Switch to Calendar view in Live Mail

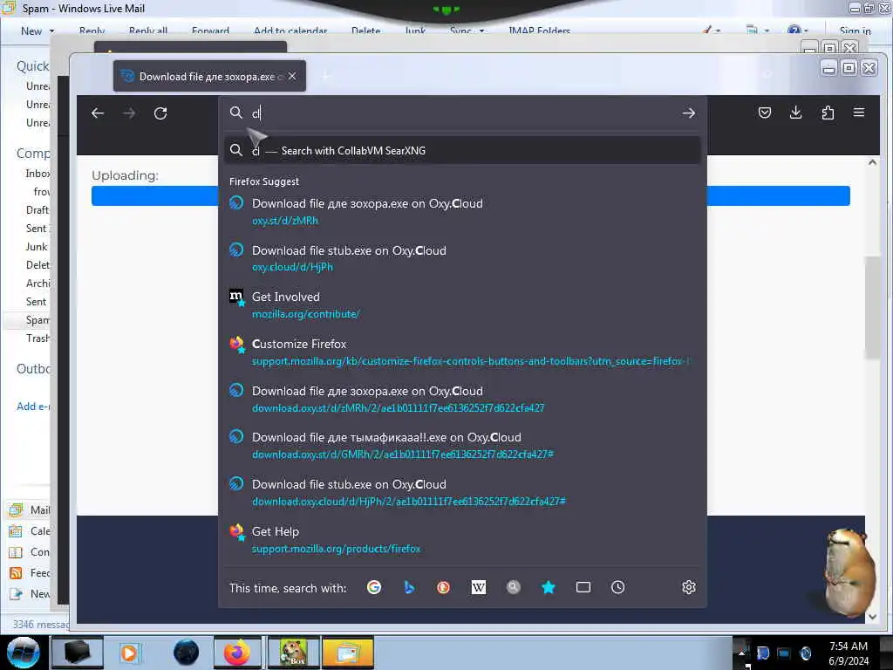[x=30, y=531]
